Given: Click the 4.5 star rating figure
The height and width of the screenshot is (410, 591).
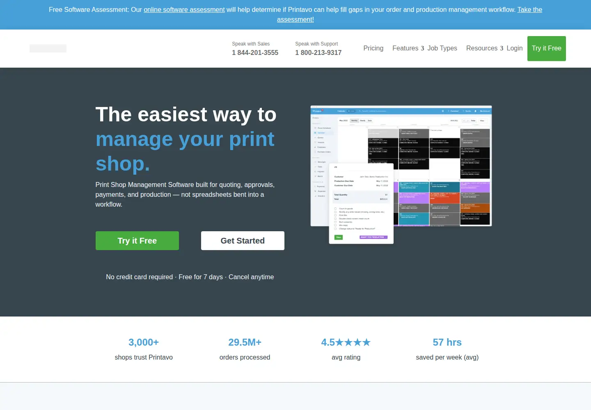Looking at the screenshot, I should (x=346, y=342).
